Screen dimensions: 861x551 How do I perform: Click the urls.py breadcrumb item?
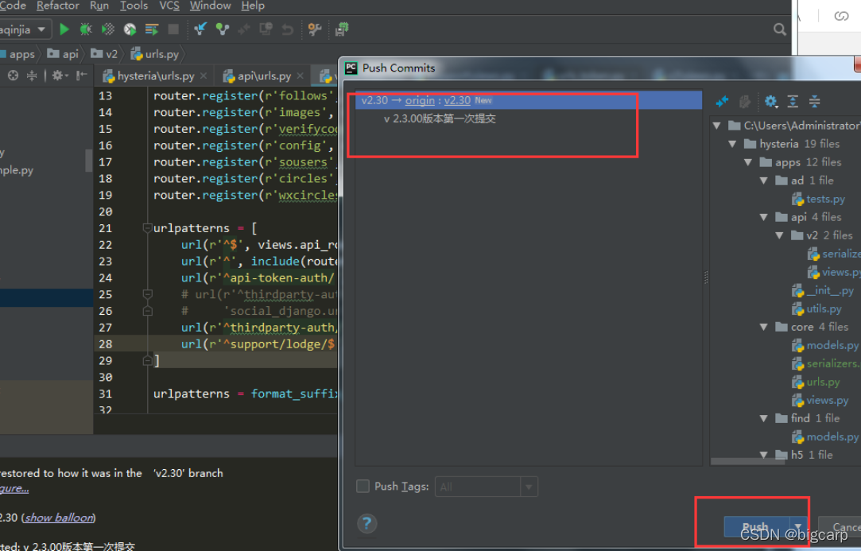[155, 54]
